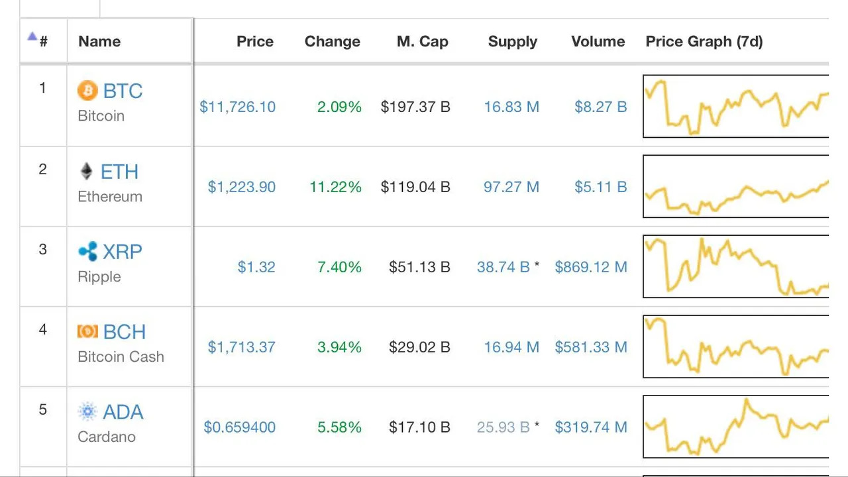Click the Bitcoin Cash BCH icon

pos(87,331)
